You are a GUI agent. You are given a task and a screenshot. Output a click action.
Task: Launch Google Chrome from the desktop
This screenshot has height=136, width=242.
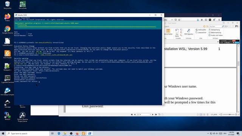point(8,29)
